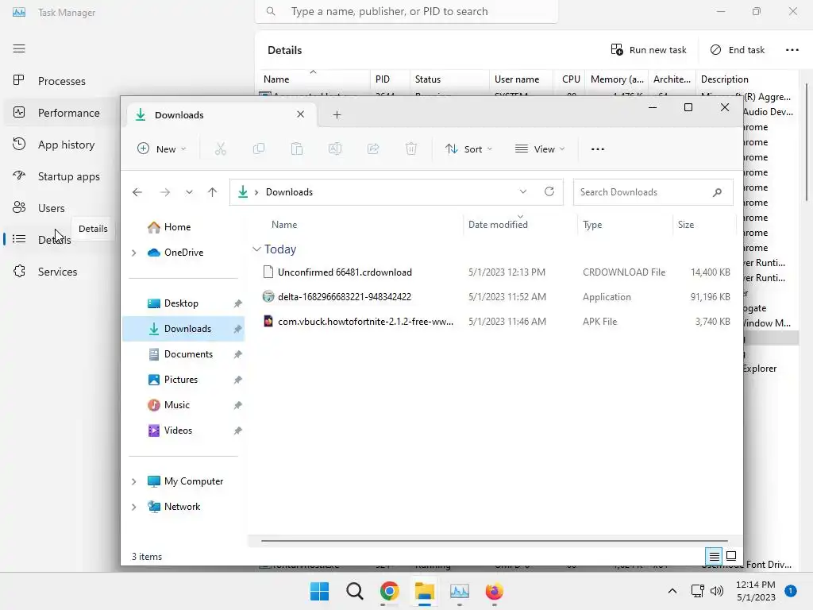This screenshot has width=813, height=610.
Task: Click End task button in Task Manager
Action: click(x=737, y=50)
